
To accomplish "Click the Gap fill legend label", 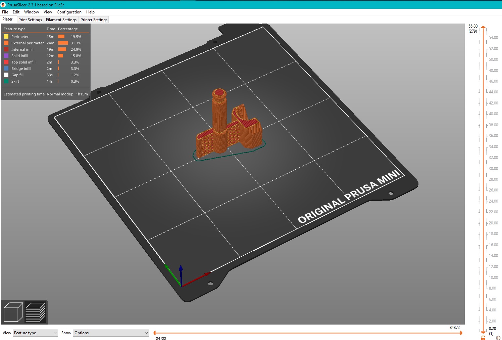I will (17, 75).
